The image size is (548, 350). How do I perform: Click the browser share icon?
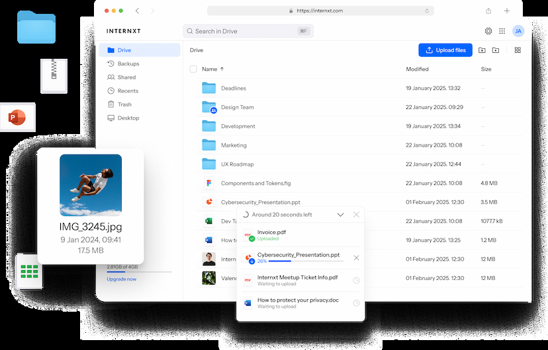coord(488,11)
